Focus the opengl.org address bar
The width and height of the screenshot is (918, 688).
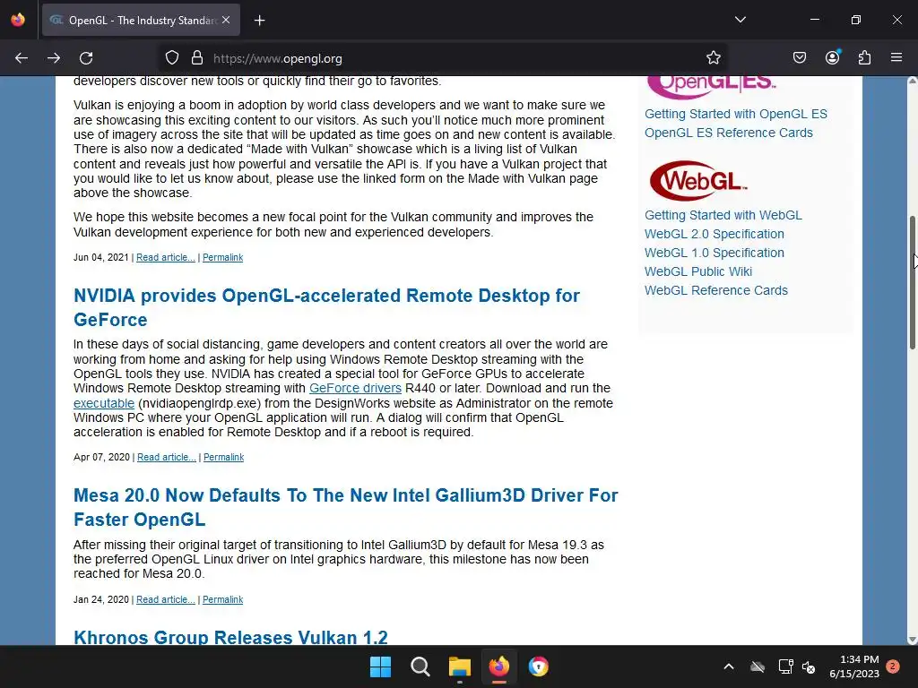[443, 58]
